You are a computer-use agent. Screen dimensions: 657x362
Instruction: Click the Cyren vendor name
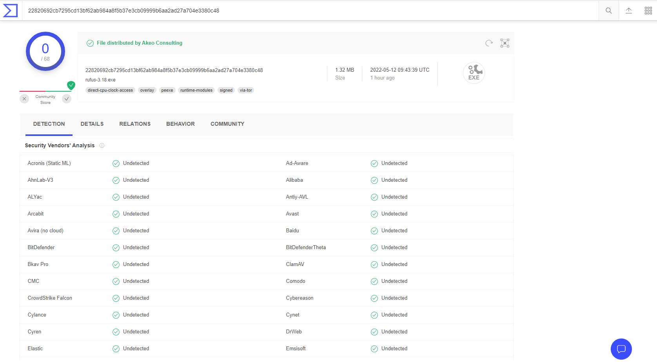pos(34,332)
